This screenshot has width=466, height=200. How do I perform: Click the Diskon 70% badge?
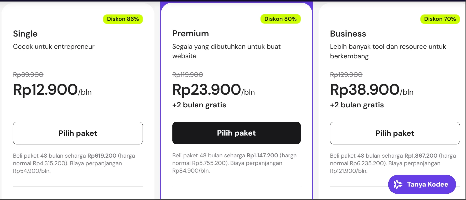click(x=440, y=19)
